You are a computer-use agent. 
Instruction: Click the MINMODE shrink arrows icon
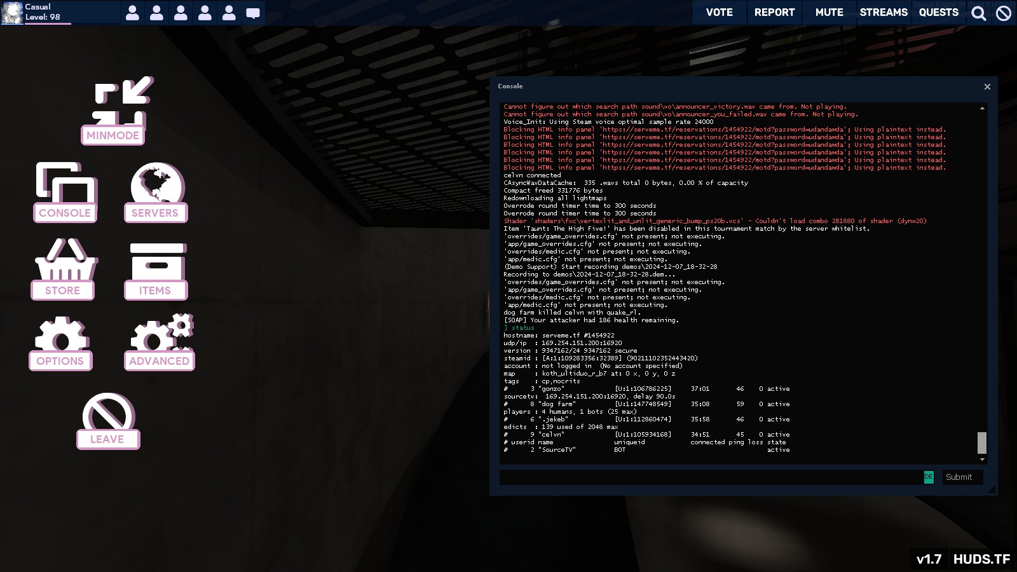click(x=121, y=100)
